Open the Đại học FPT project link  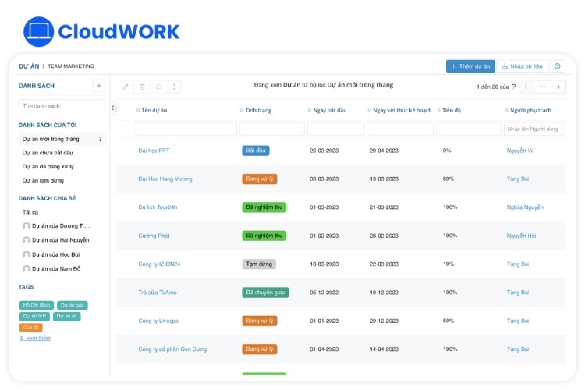click(x=154, y=151)
